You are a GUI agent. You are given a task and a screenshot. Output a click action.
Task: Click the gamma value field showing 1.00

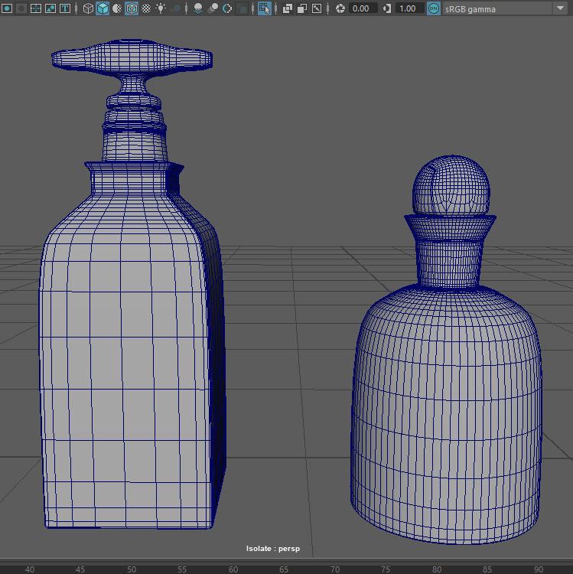(409, 8)
